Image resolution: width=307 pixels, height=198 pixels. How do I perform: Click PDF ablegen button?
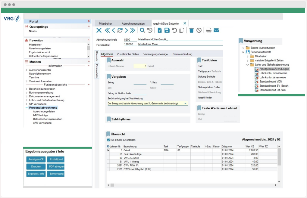tap(56, 166)
